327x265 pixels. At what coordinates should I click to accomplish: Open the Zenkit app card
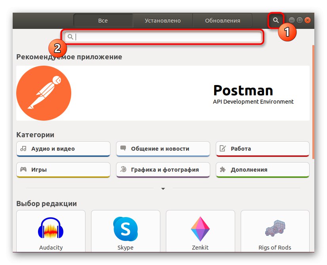click(x=200, y=231)
